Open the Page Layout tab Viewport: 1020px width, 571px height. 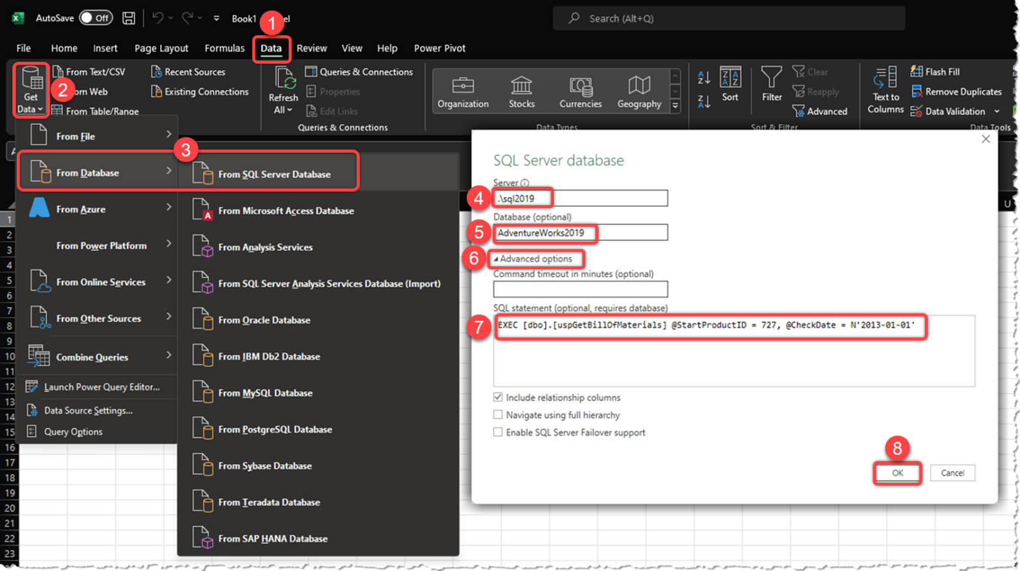pyautogui.click(x=161, y=48)
